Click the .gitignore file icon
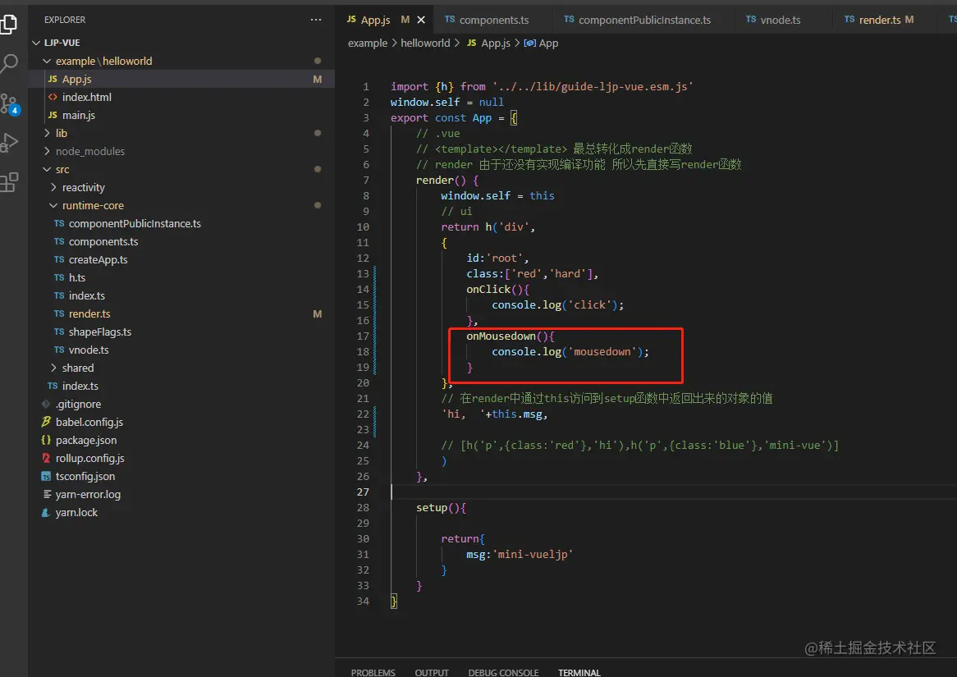This screenshot has width=957, height=677. 46,404
